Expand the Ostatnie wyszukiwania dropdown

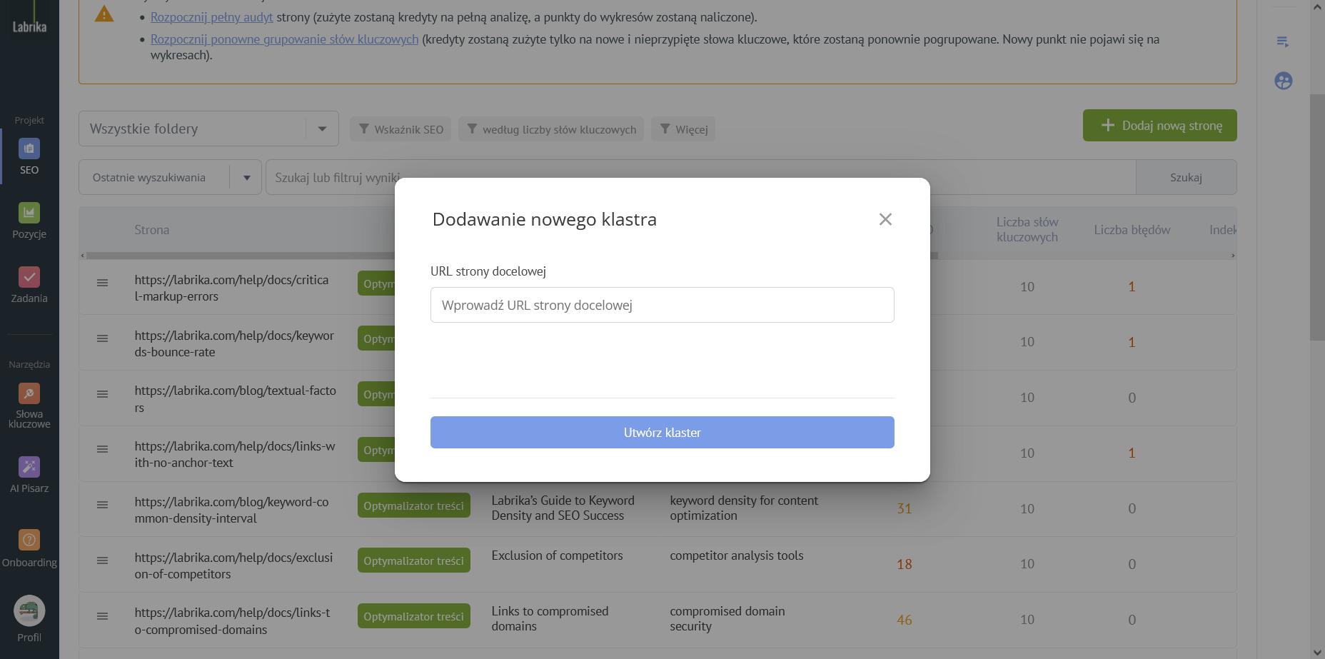(246, 178)
